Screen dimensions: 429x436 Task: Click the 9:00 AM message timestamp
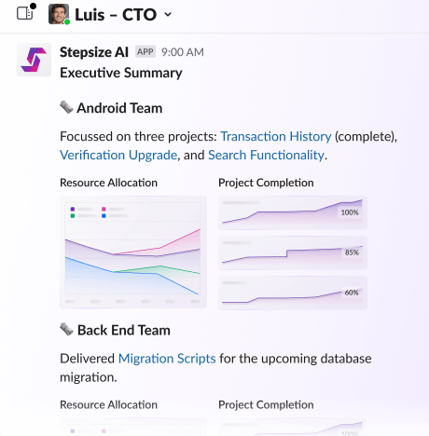click(x=183, y=52)
